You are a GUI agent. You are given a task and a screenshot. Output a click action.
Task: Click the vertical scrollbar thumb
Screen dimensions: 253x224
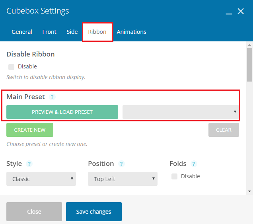click(x=249, y=65)
